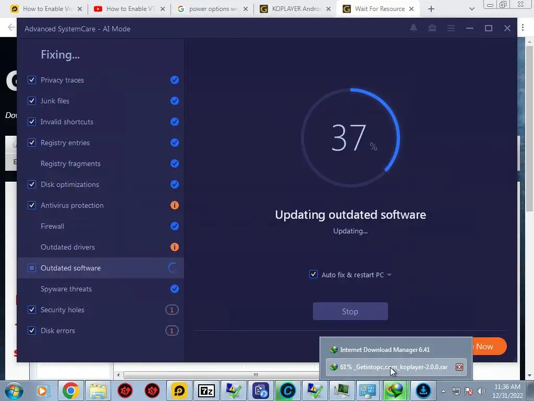Open the media player taskbar icon
Screen dimensions: 534x401
(43, 391)
